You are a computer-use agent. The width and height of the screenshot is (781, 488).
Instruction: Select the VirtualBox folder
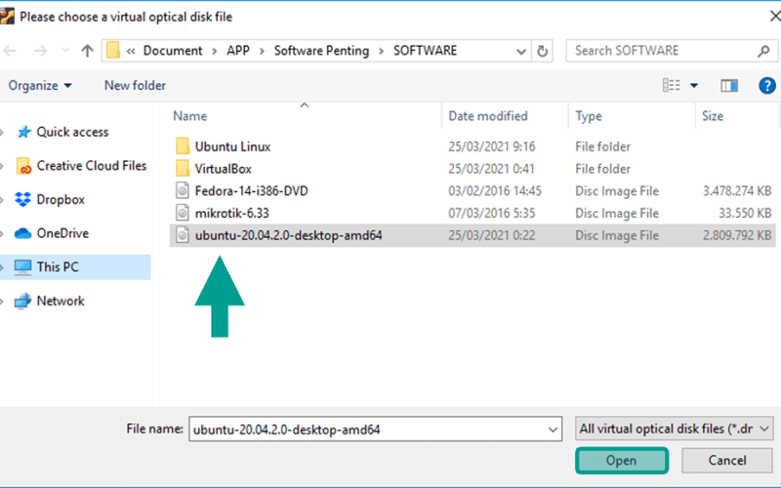click(x=224, y=169)
